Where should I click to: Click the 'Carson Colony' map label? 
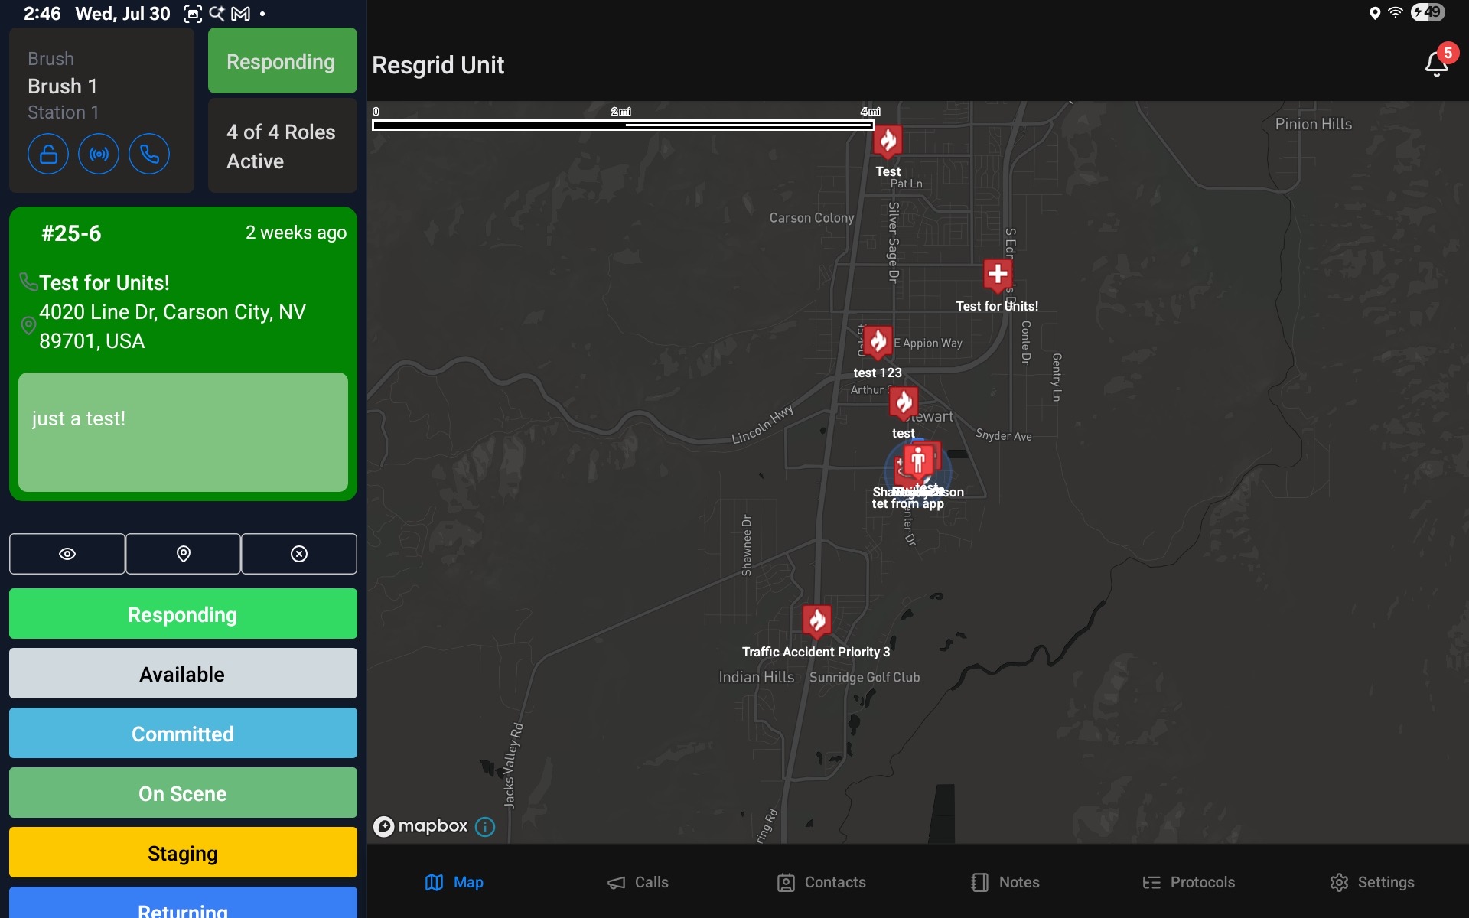pos(812,218)
